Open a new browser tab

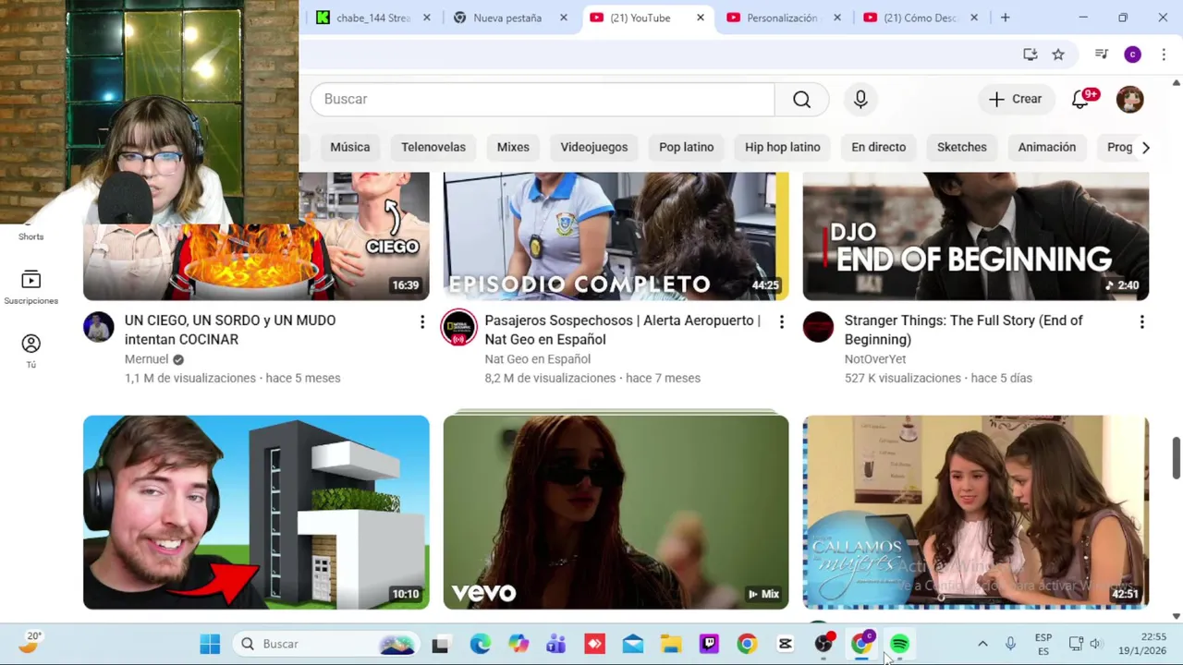(1005, 18)
